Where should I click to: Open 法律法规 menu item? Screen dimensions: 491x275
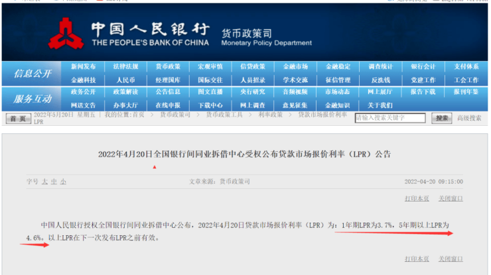click(x=125, y=67)
